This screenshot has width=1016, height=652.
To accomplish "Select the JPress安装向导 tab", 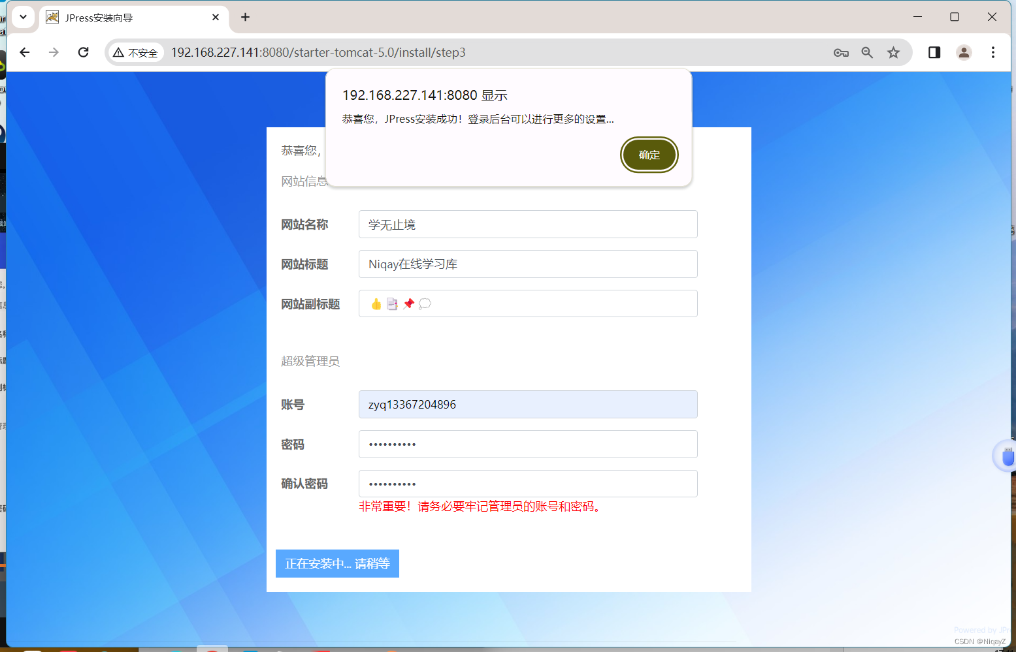I will (x=133, y=18).
